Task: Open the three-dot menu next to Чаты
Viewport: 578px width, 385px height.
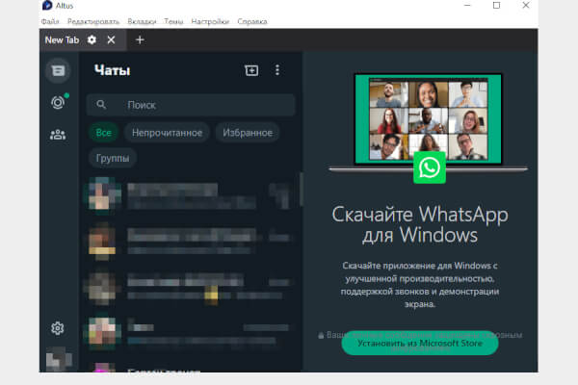Action: [x=277, y=70]
